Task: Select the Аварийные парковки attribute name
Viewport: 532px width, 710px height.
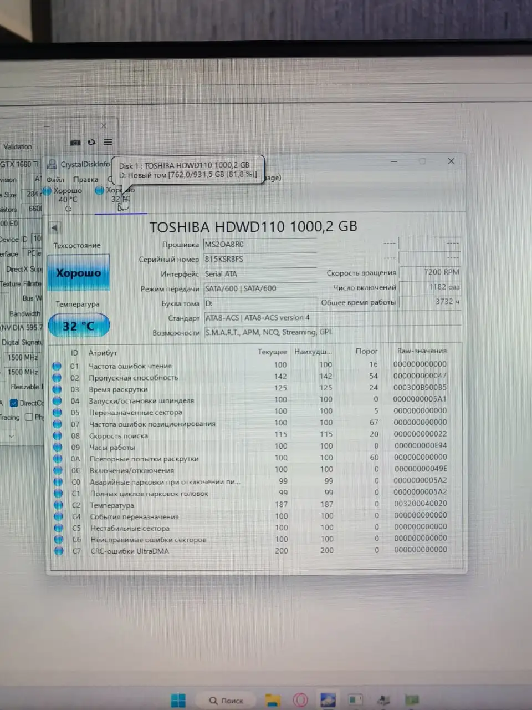Action: 165,482
